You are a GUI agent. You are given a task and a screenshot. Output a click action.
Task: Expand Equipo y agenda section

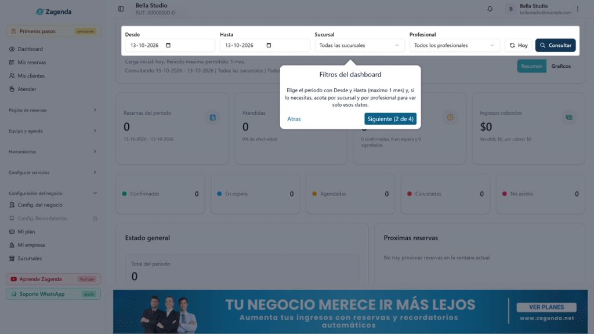[x=53, y=130]
